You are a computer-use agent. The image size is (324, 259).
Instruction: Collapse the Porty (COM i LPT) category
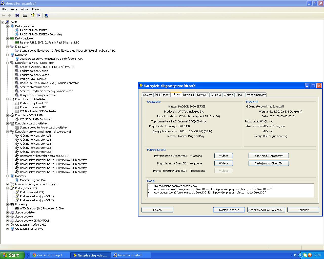pos(7,188)
